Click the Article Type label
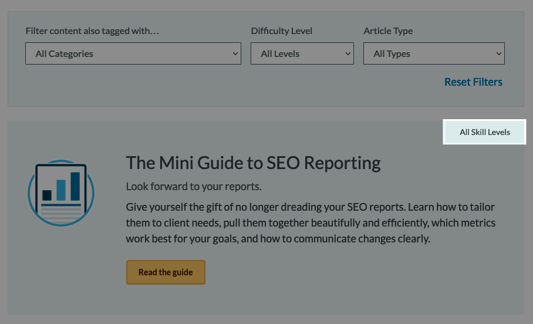The height and width of the screenshot is (324, 533). tap(388, 31)
